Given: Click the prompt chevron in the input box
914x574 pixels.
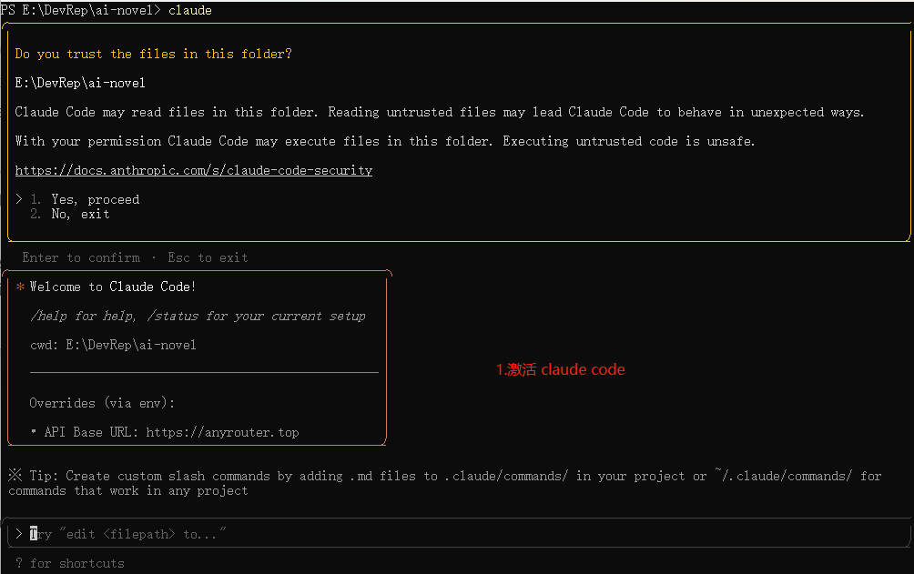Looking at the screenshot, I should (19, 534).
